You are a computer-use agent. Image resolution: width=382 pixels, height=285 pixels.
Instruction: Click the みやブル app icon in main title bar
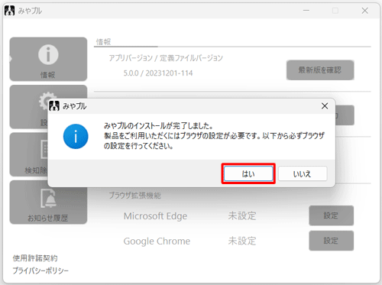click(9, 11)
